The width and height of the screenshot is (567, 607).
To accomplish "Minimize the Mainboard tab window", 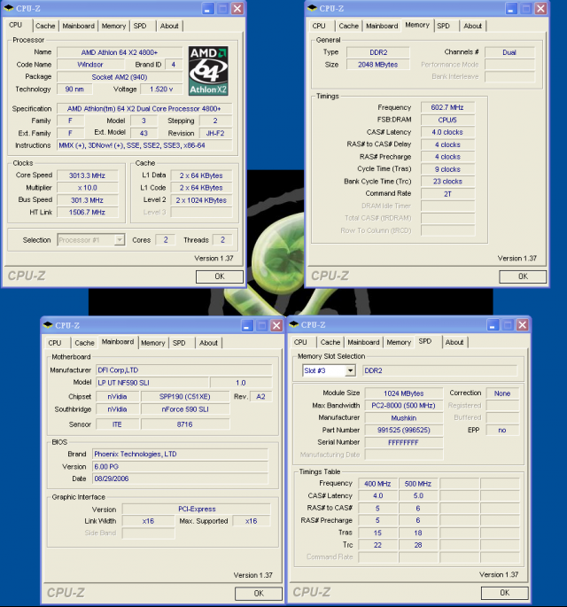I will tap(247, 325).
